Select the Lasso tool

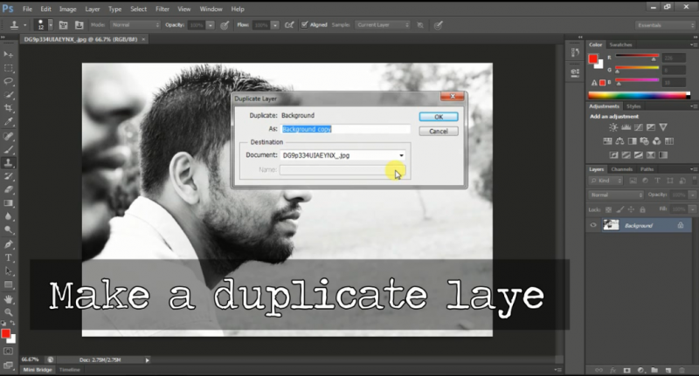[9, 81]
